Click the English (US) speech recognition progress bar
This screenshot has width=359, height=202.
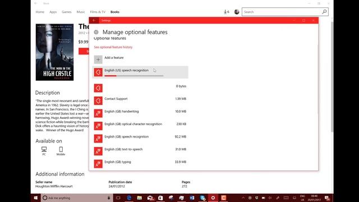(134, 76)
